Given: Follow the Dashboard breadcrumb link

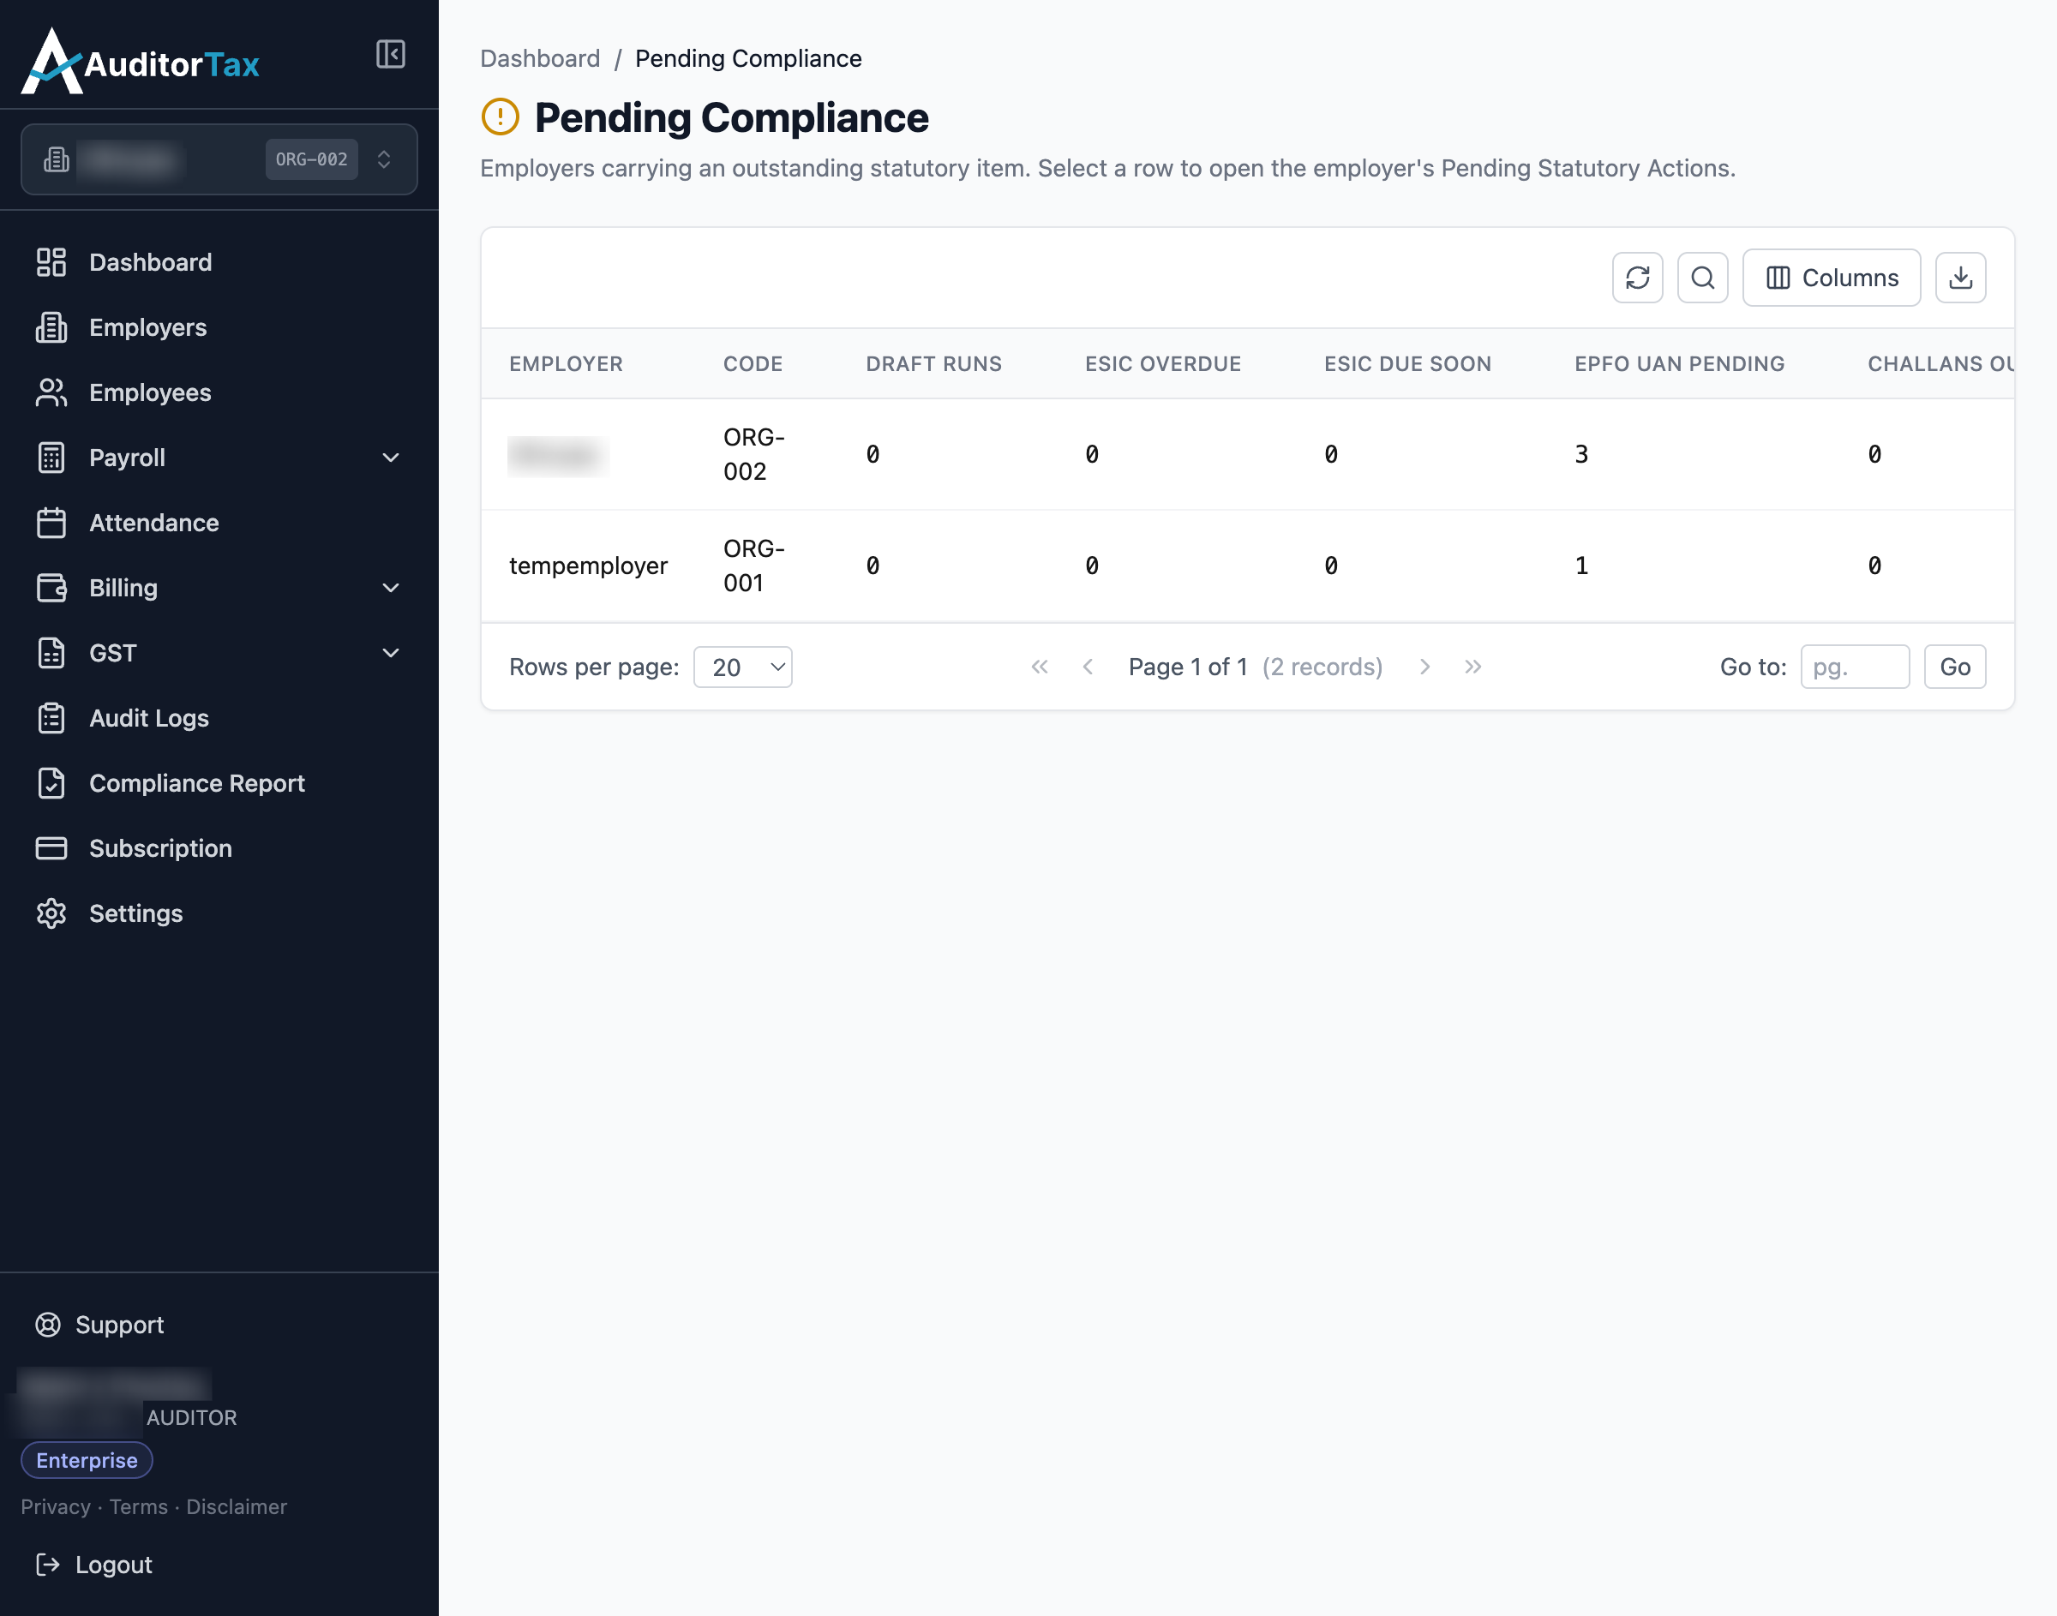Looking at the screenshot, I should click(539, 58).
